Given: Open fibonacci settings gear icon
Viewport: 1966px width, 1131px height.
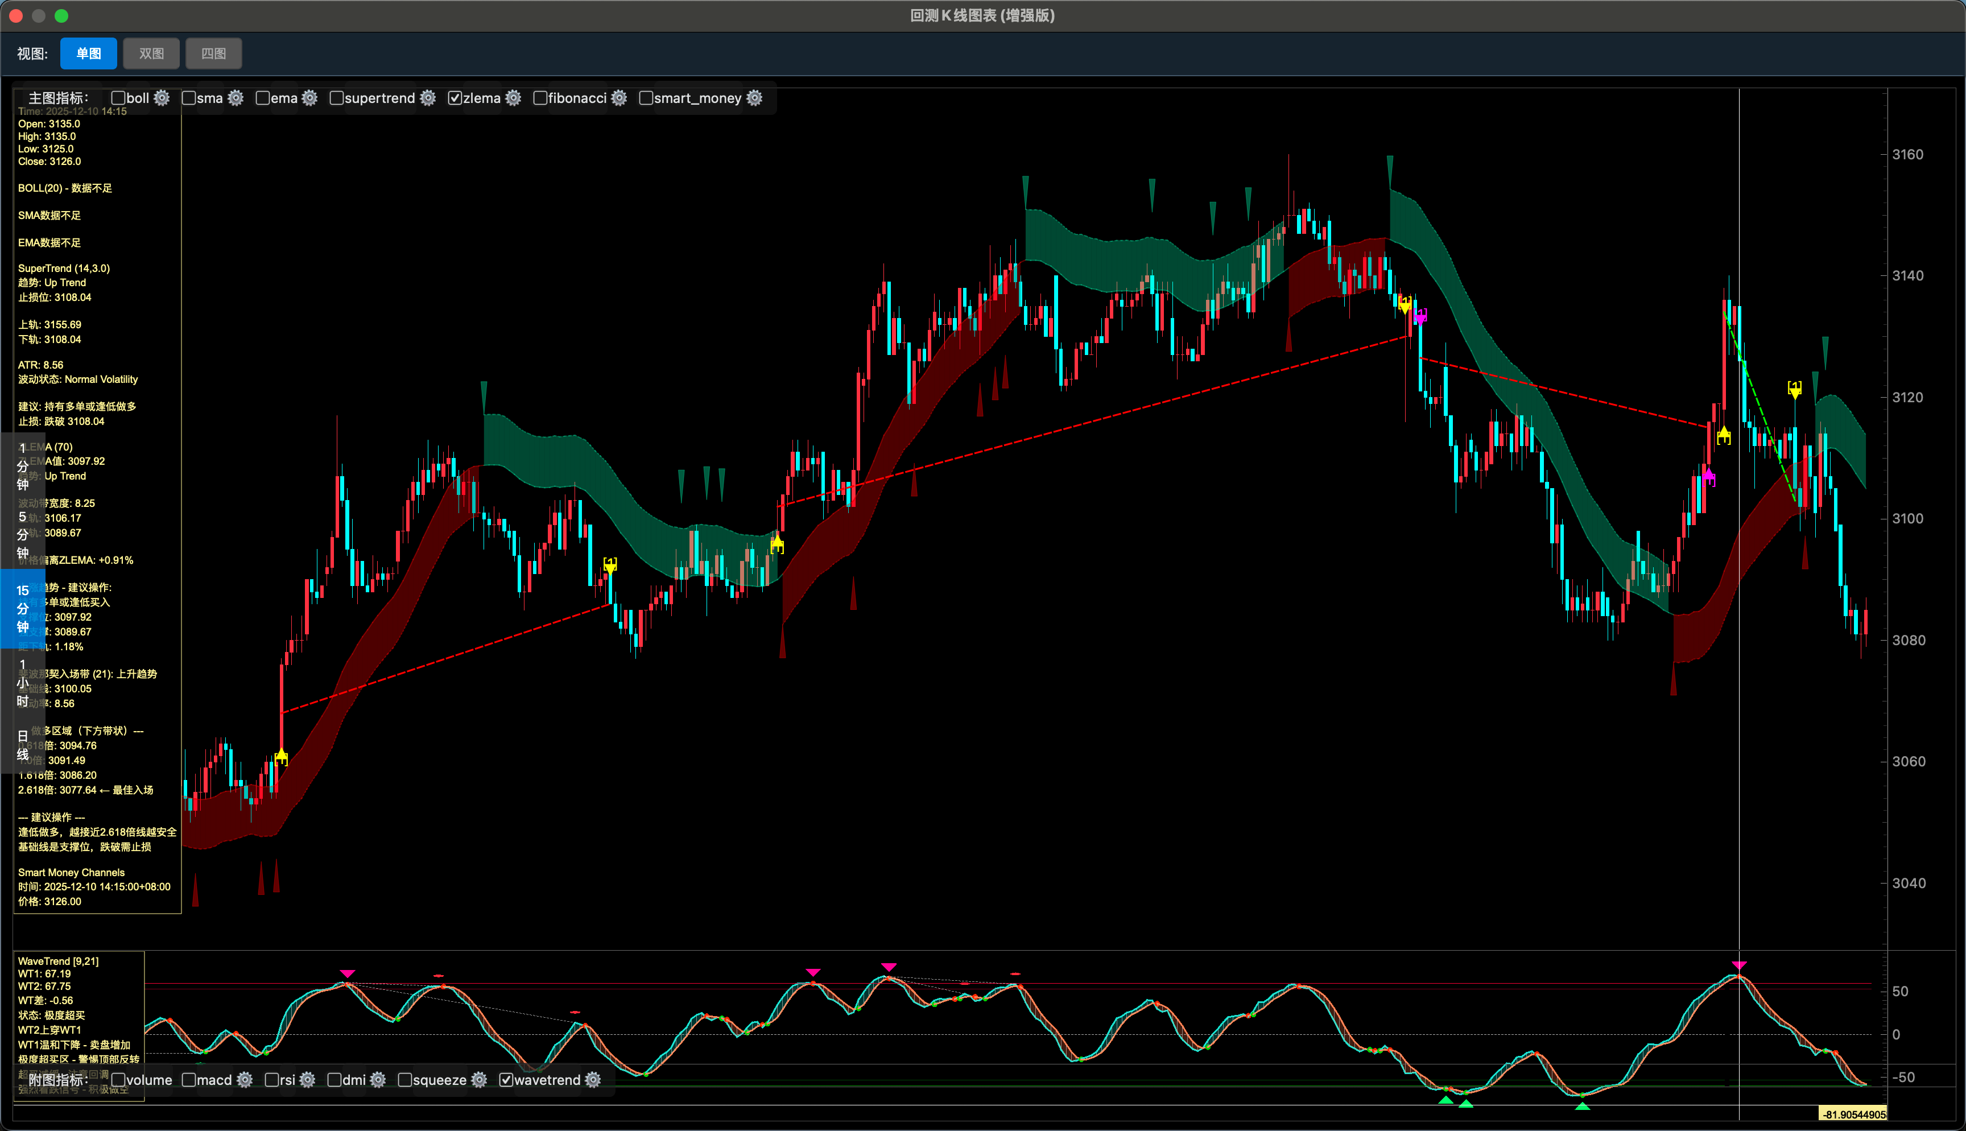Looking at the screenshot, I should tap(619, 98).
